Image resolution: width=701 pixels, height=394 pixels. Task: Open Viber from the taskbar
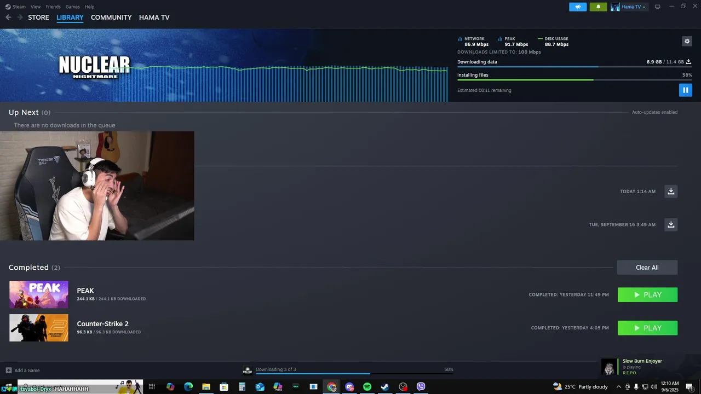(x=421, y=387)
